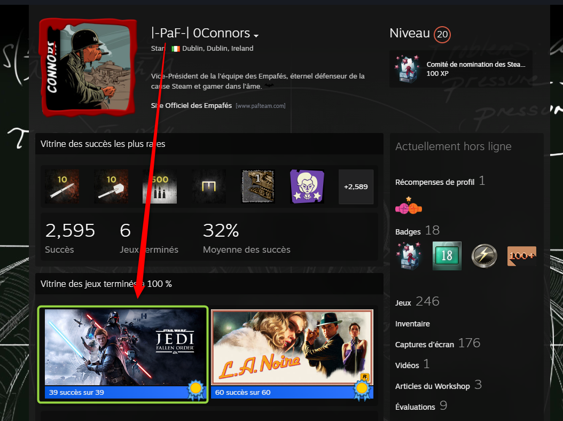
Task: Open the shovel achievement with 10
Action: pos(111,187)
